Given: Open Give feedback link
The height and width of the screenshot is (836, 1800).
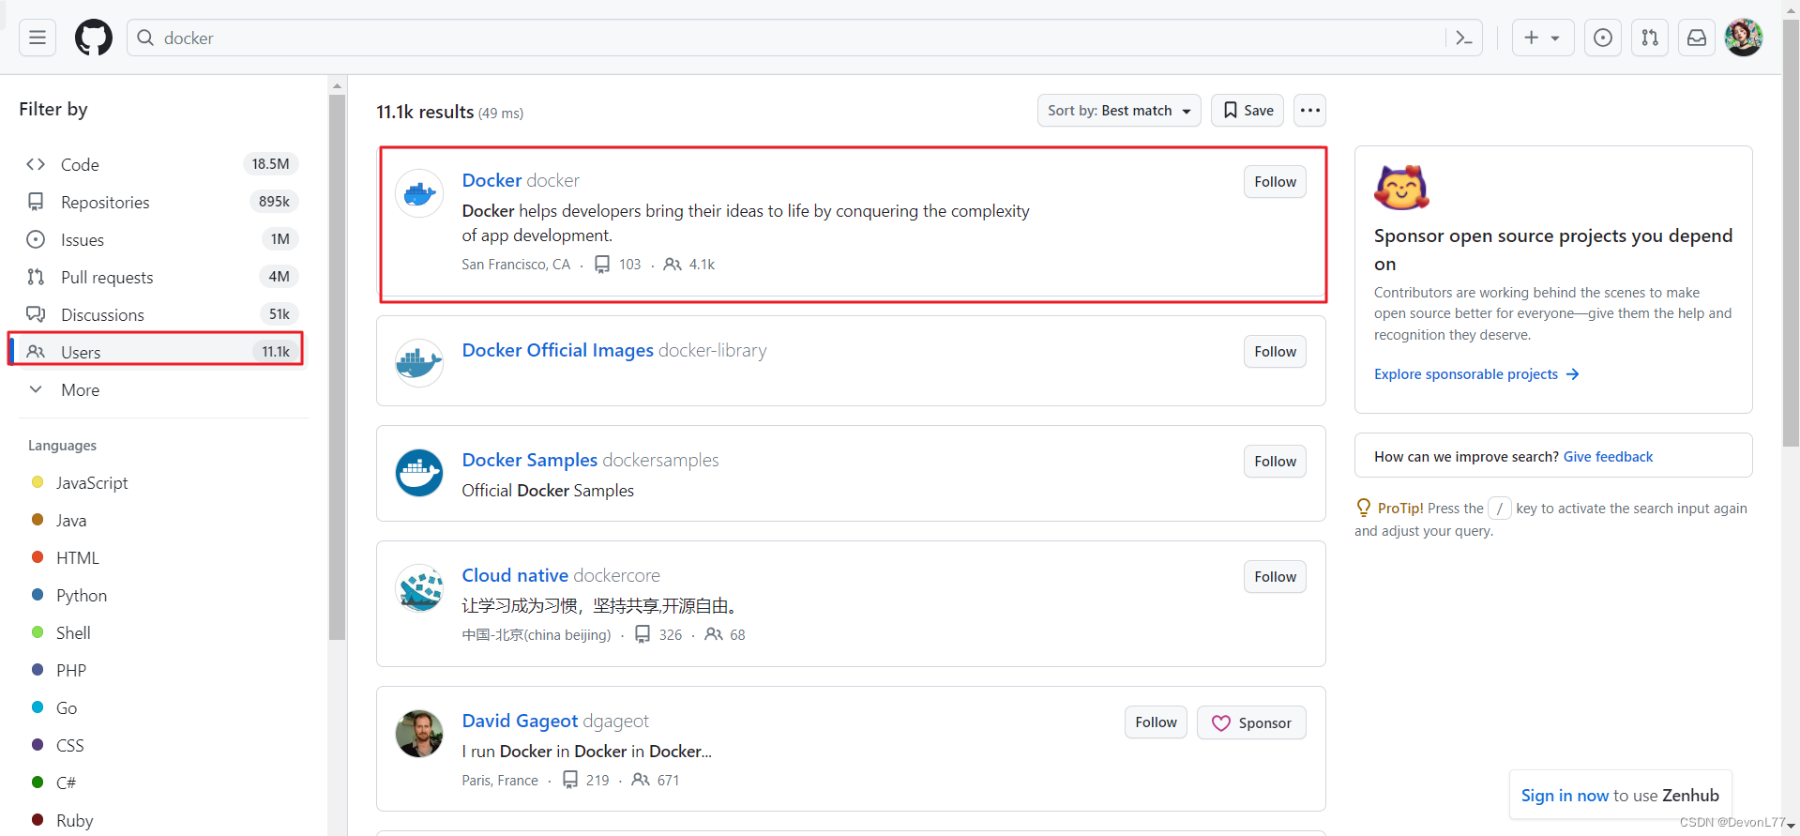Looking at the screenshot, I should pyautogui.click(x=1608, y=457).
